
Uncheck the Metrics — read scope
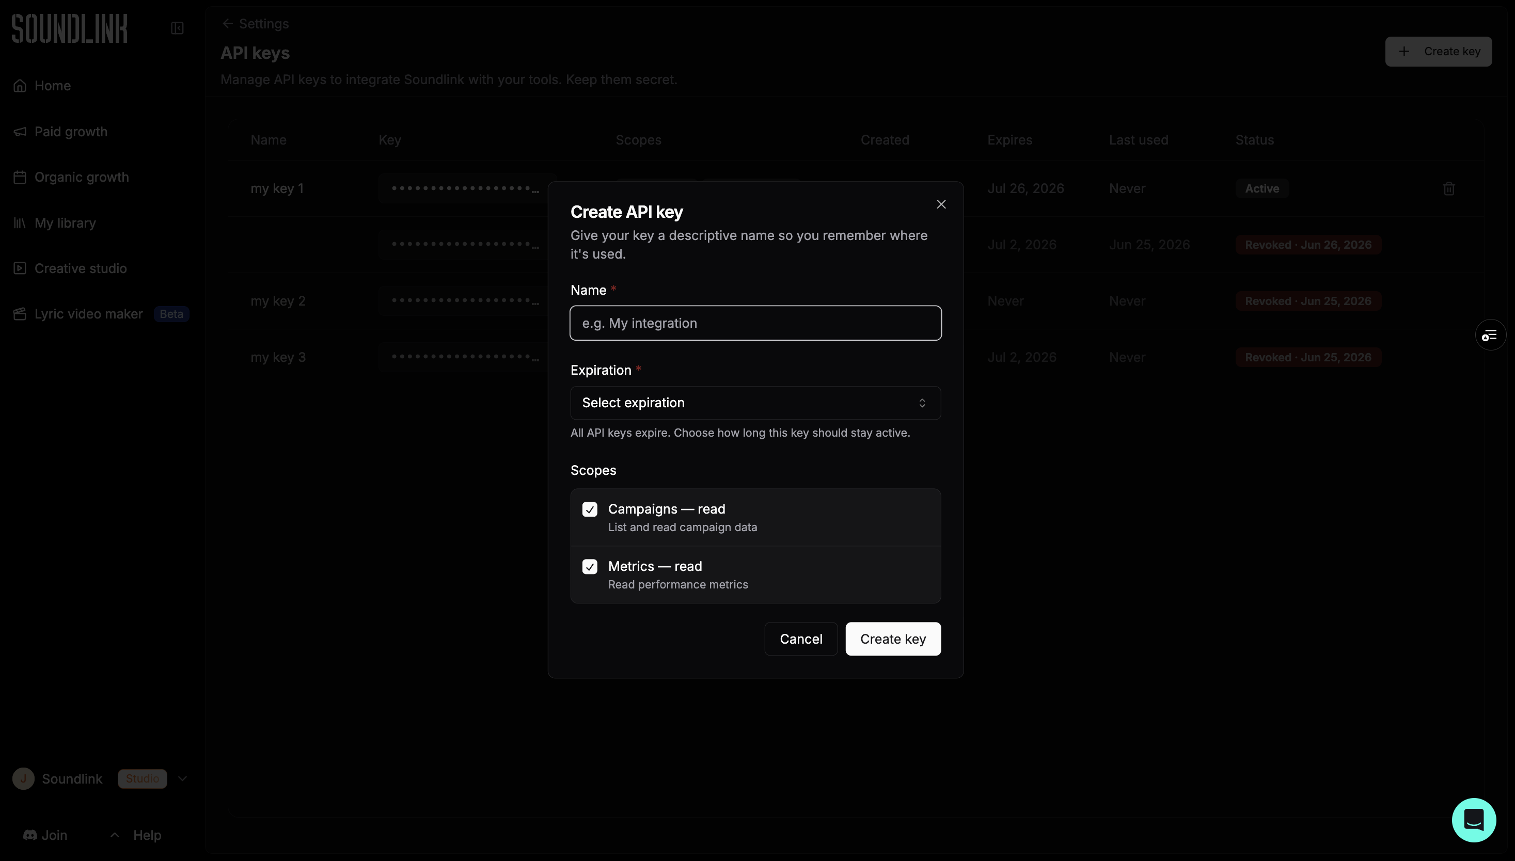[589, 566]
